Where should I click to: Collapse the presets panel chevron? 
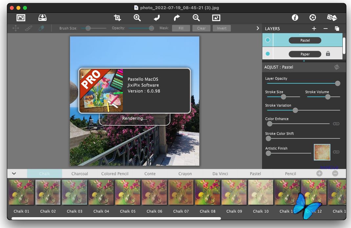point(14,174)
